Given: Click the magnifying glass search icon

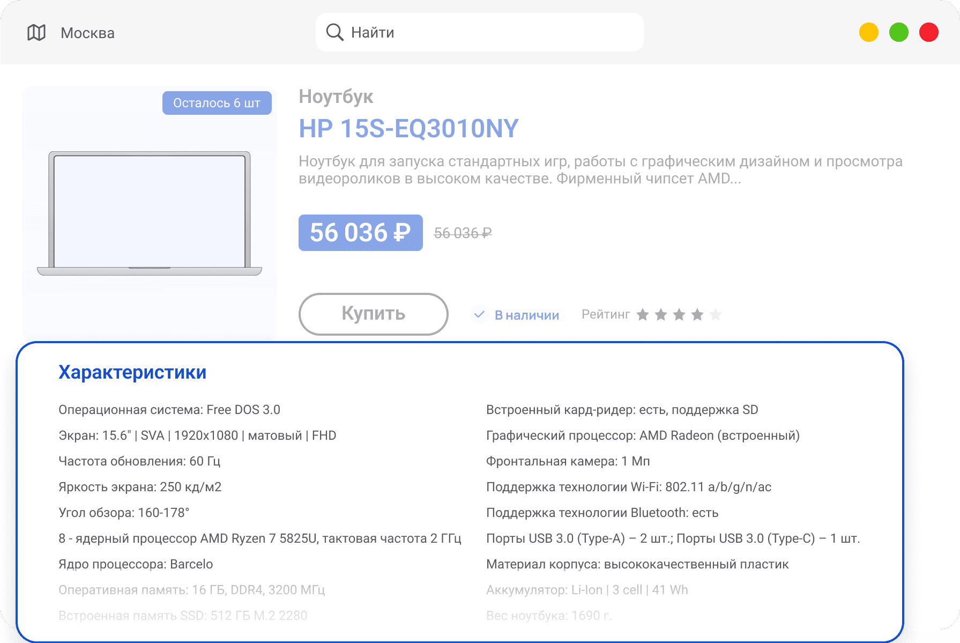Looking at the screenshot, I should (334, 32).
